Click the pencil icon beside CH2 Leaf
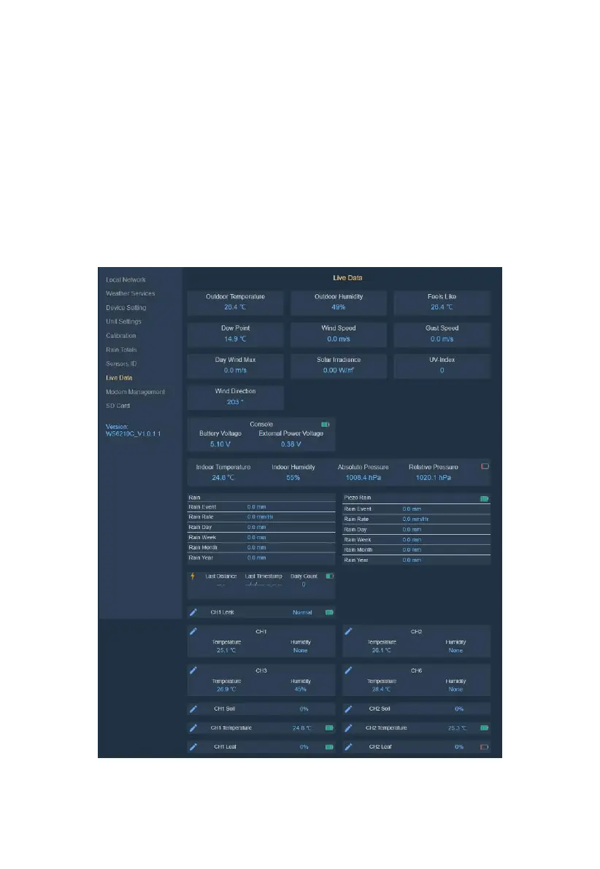Viewport: 600px width, 869px height. 348,747
